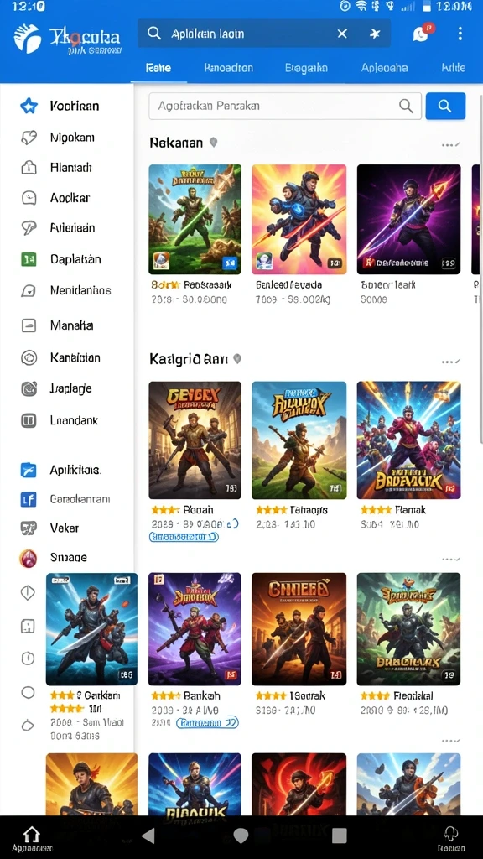Open the Manalta sidebar icon
Viewport: 483px width, 859px height.
tap(29, 325)
